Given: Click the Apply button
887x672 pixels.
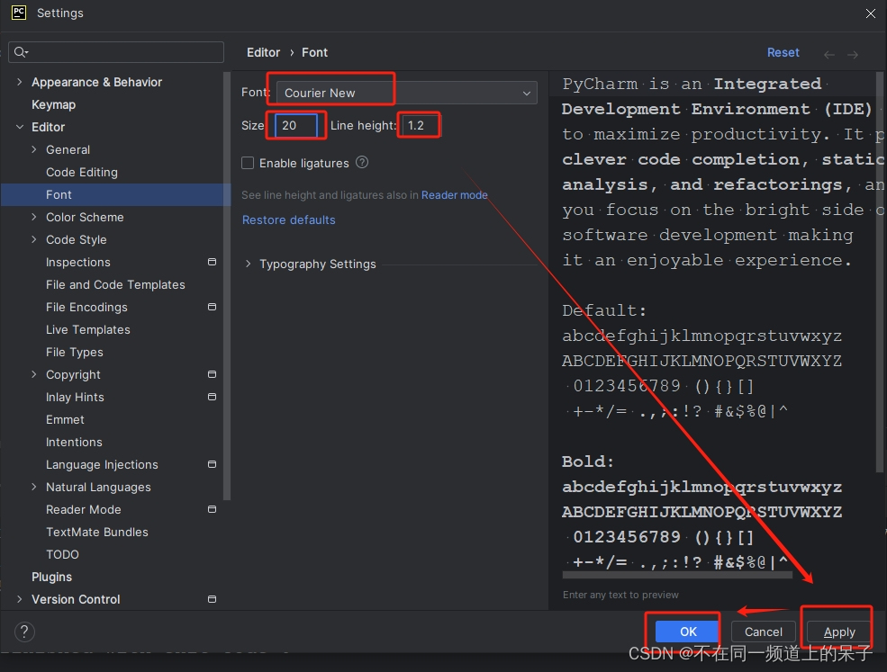Looking at the screenshot, I should pyautogui.click(x=839, y=632).
